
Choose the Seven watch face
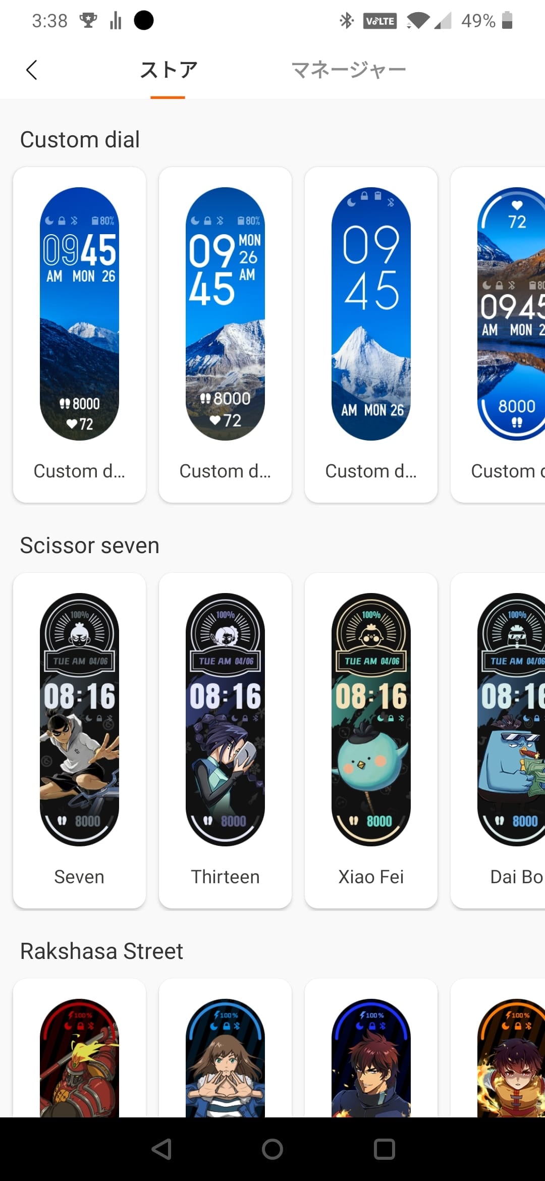(x=79, y=740)
